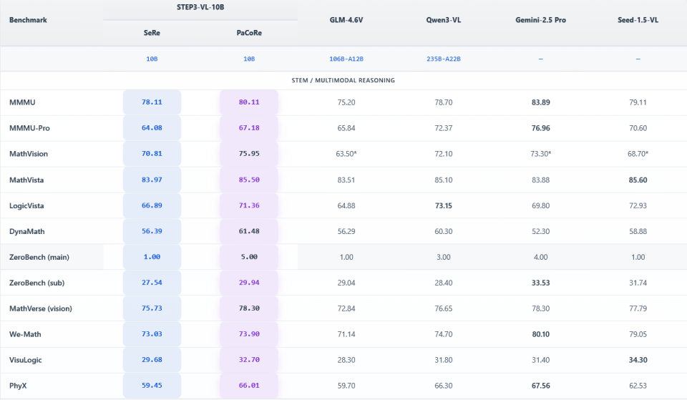The height and width of the screenshot is (400, 687).
Task: Click Gemini ZeroBench (sub) score 33.53
Action: tap(541, 283)
